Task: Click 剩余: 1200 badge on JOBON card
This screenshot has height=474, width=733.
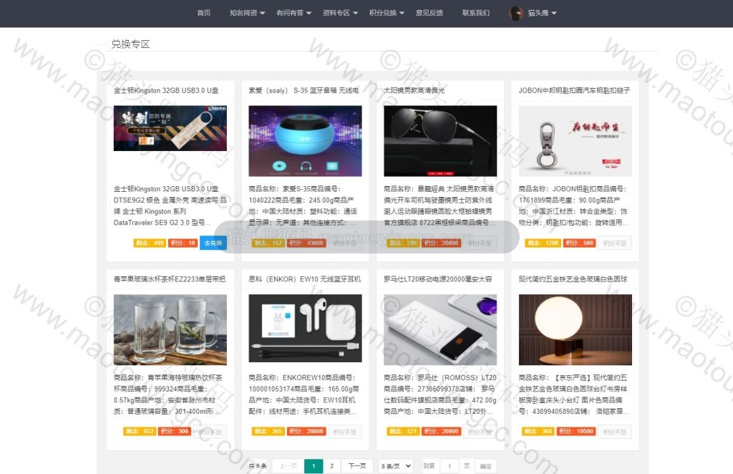Action: coord(543,243)
